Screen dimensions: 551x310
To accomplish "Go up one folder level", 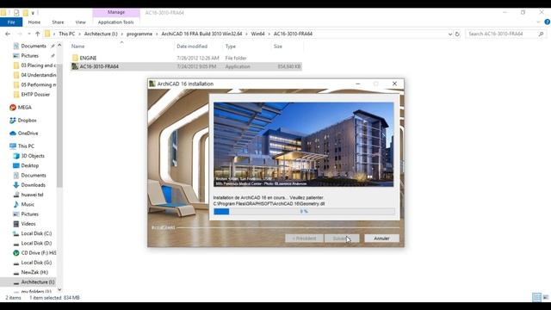I will tap(38, 34).
